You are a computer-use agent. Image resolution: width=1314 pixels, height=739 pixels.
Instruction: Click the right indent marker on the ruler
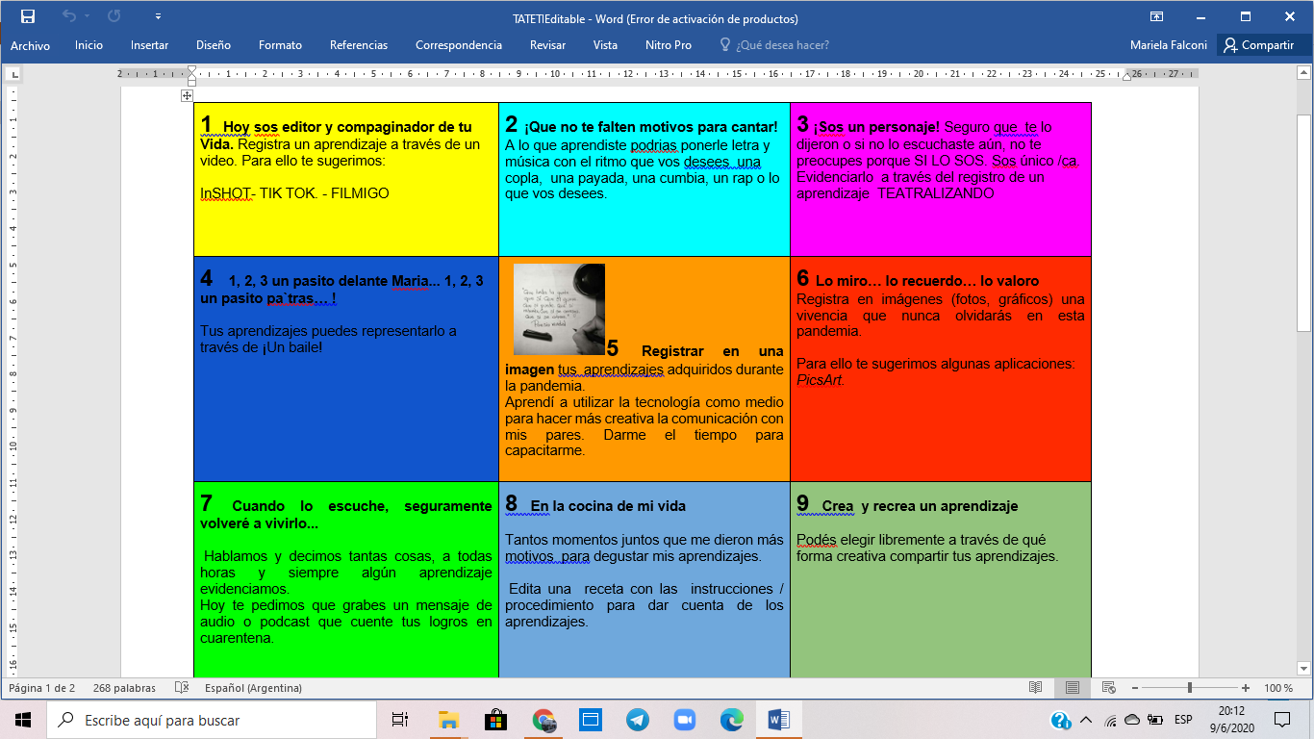1126,76
